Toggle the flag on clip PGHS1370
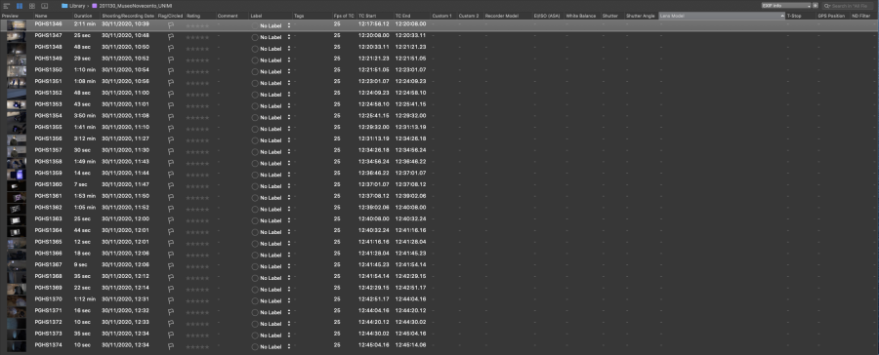Screen dimensions: 879x355 pos(170,300)
